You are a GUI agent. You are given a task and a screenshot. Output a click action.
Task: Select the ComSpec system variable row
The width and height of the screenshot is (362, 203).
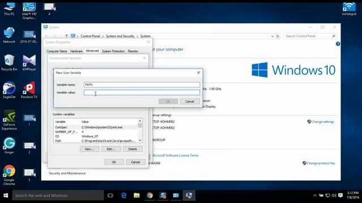(x=96, y=127)
